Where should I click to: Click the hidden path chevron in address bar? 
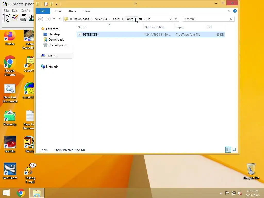point(71,19)
